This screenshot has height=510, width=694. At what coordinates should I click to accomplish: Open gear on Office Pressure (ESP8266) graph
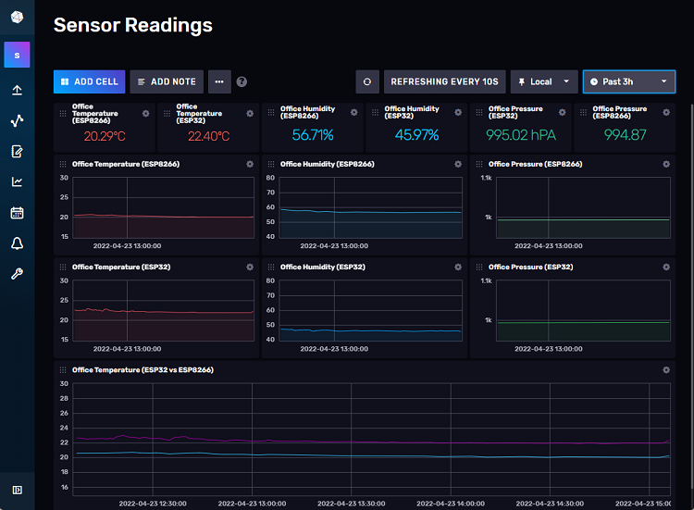coord(666,164)
